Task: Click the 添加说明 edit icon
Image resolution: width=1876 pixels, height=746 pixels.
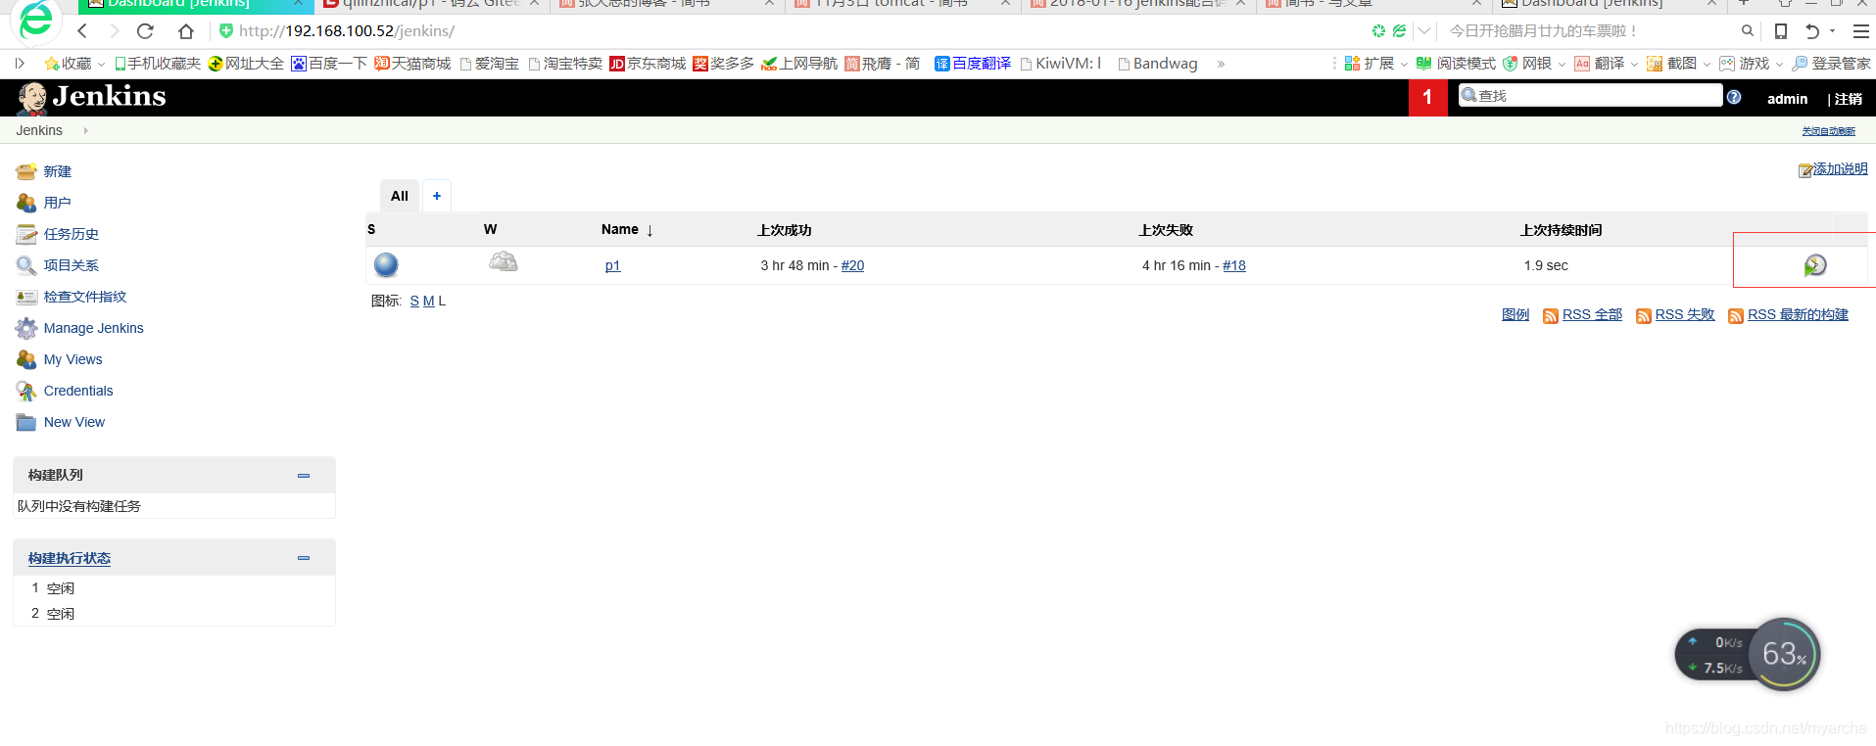Action: (x=1805, y=170)
